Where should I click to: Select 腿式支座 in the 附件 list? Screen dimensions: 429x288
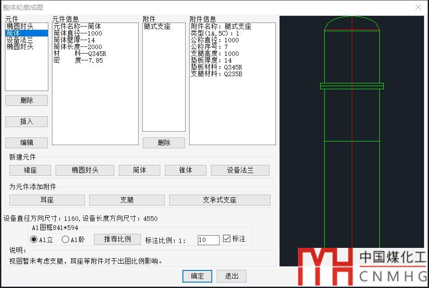[x=157, y=27]
